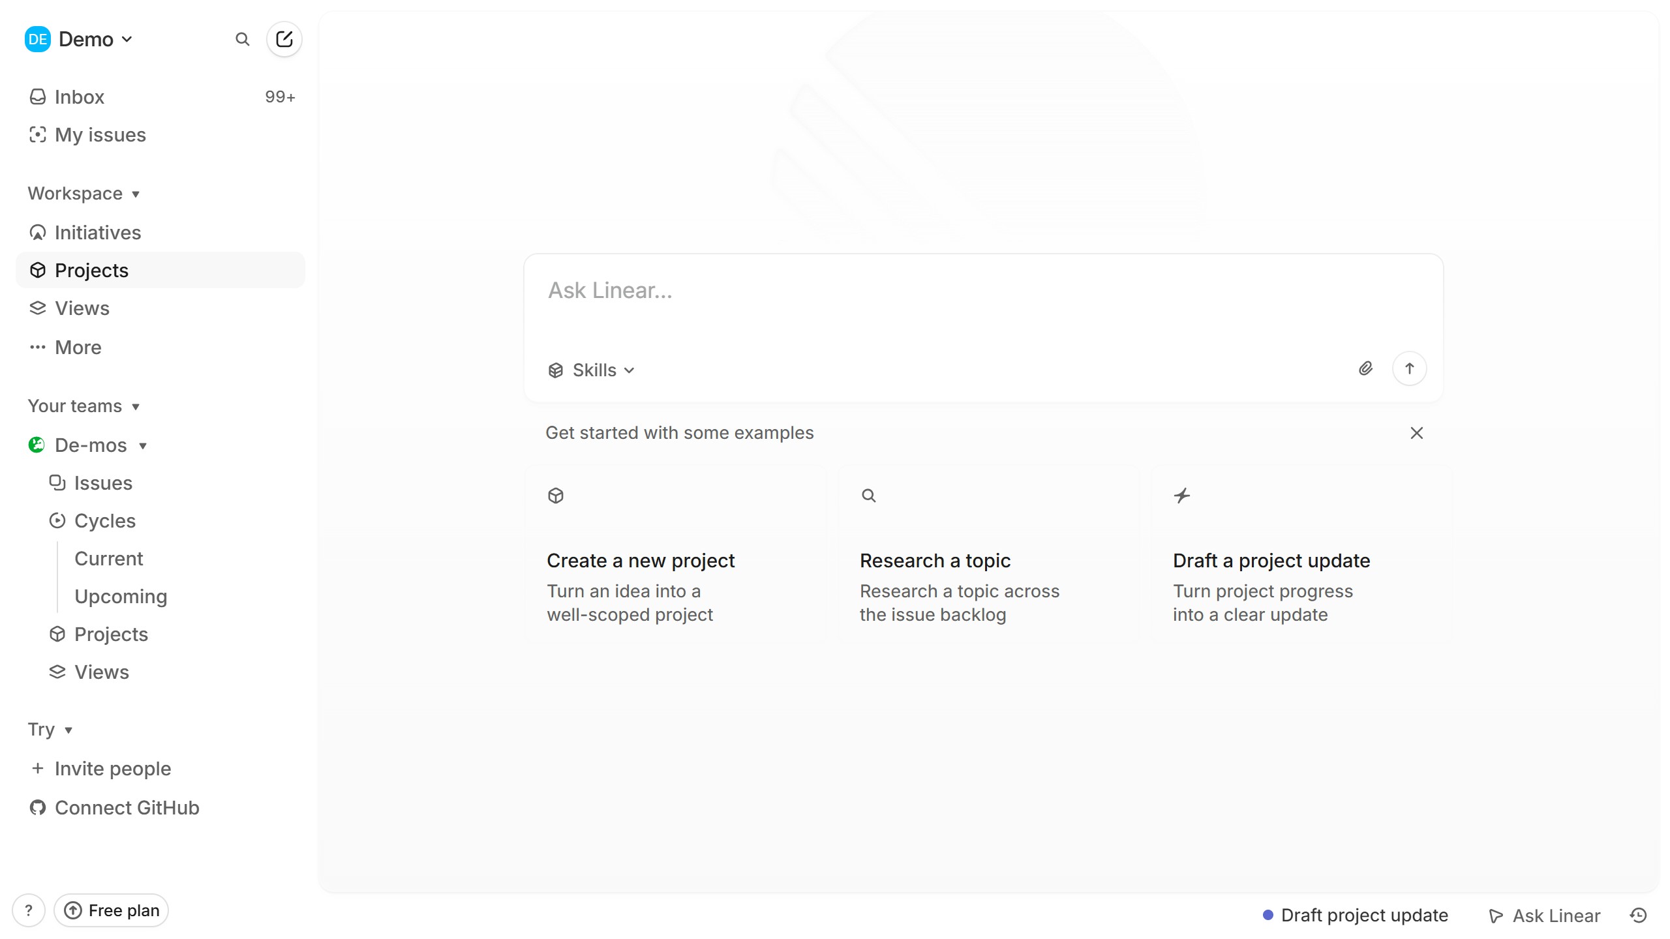Click the workspace Views layers icon

tap(38, 308)
